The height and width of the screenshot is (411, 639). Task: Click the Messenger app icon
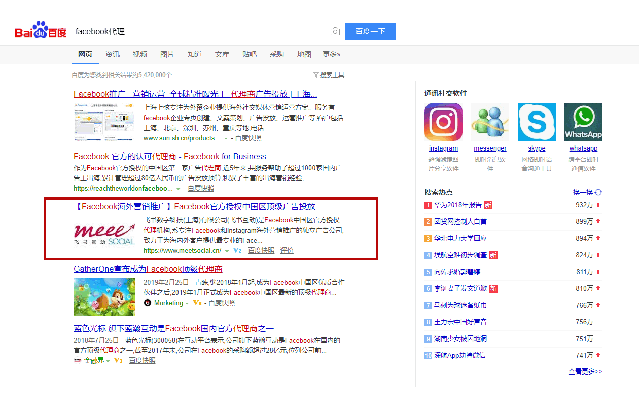tap(490, 122)
